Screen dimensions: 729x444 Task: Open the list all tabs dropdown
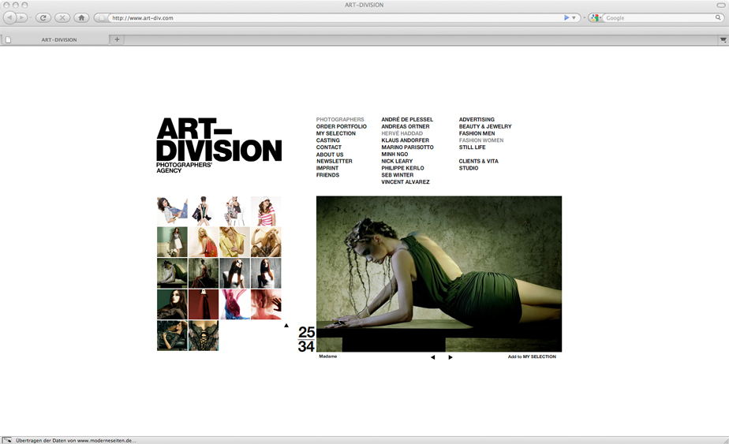tap(722, 39)
